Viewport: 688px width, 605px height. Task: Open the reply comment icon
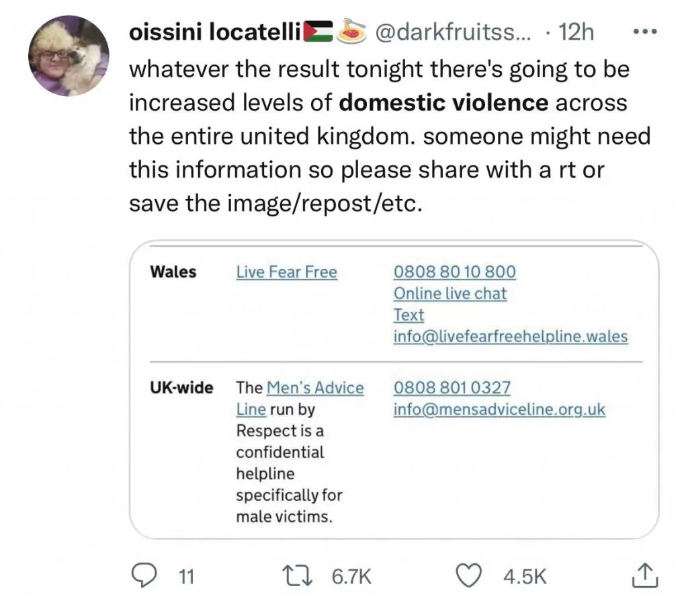point(144,575)
